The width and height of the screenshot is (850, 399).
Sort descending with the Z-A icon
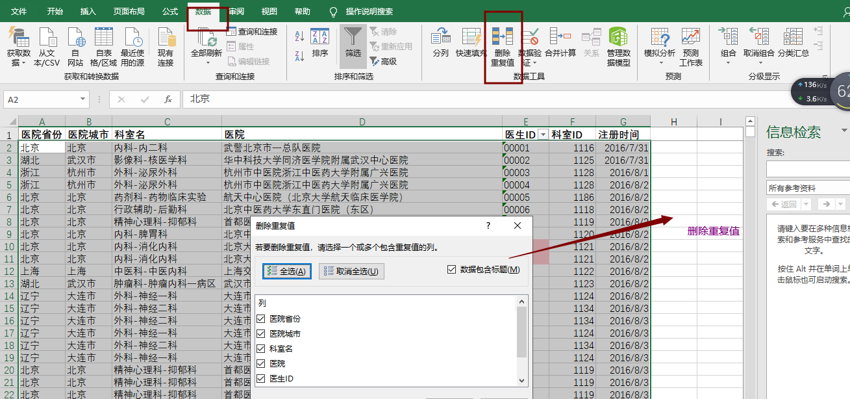click(300, 56)
